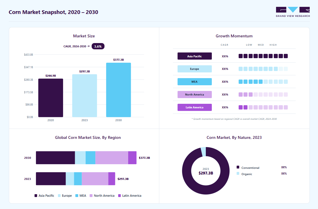Select the 2023 market size bar

84,96
